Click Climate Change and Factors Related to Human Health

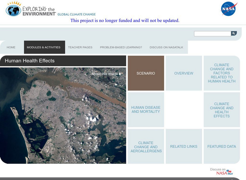222,73
